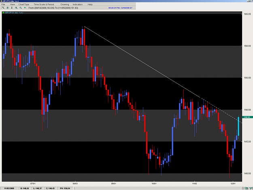Click the H: high value status field
Viewport: 253px width, 190px height.
tap(25, 188)
